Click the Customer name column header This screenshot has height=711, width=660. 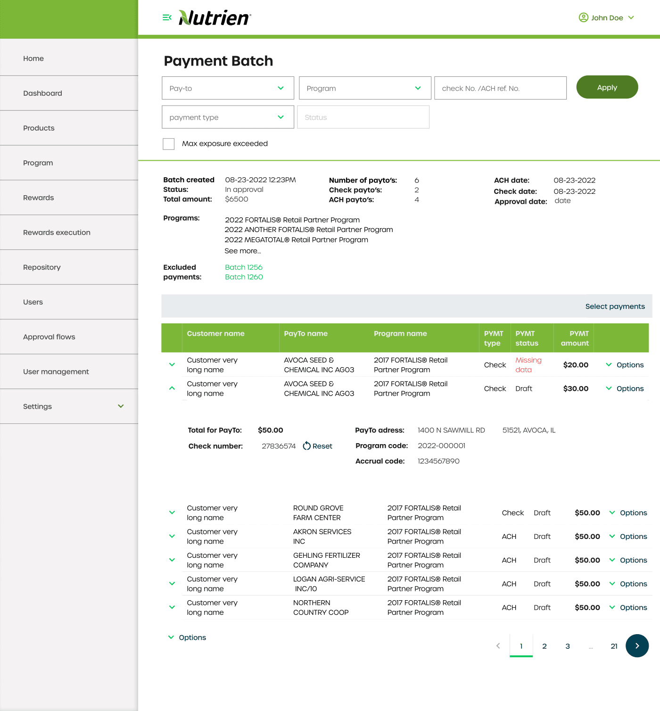pyautogui.click(x=215, y=333)
